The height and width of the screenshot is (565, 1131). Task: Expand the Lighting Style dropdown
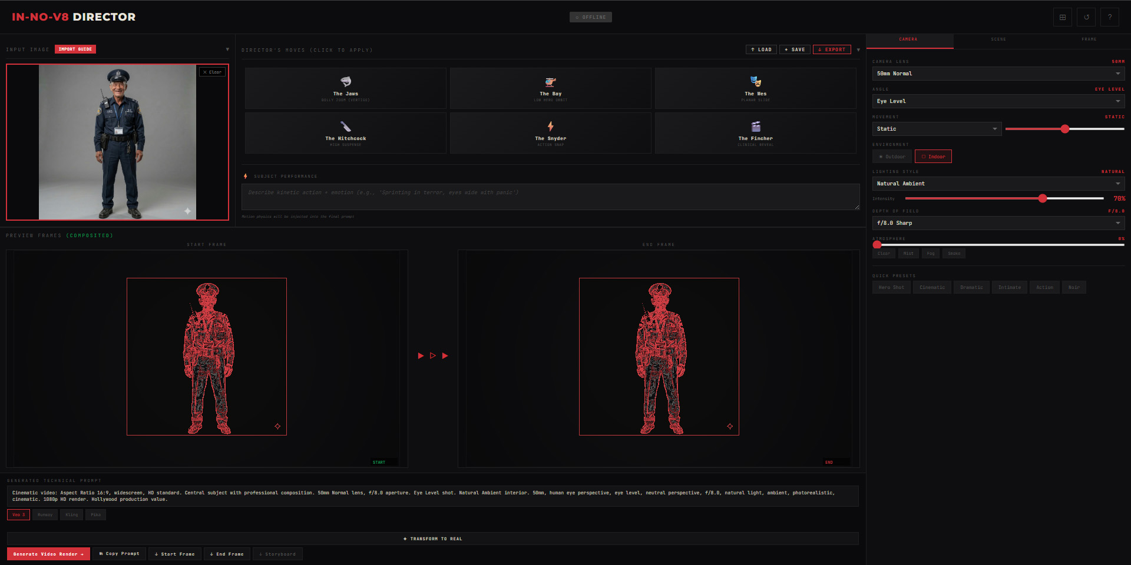point(998,184)
